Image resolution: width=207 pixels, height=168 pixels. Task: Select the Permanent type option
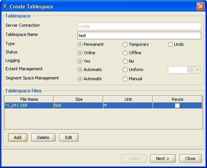pos(80,45)
